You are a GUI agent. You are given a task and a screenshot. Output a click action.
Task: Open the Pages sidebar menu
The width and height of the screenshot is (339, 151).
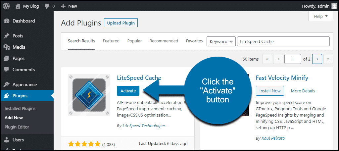click(19, 58)
